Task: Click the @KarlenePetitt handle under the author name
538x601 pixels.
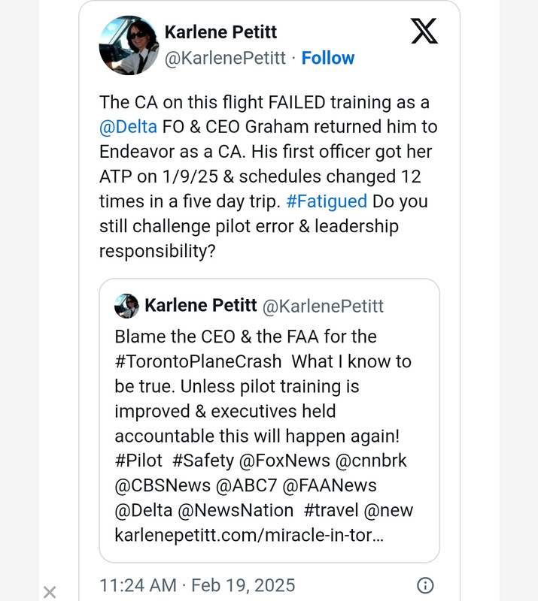Action: click(x=225, y=58)
